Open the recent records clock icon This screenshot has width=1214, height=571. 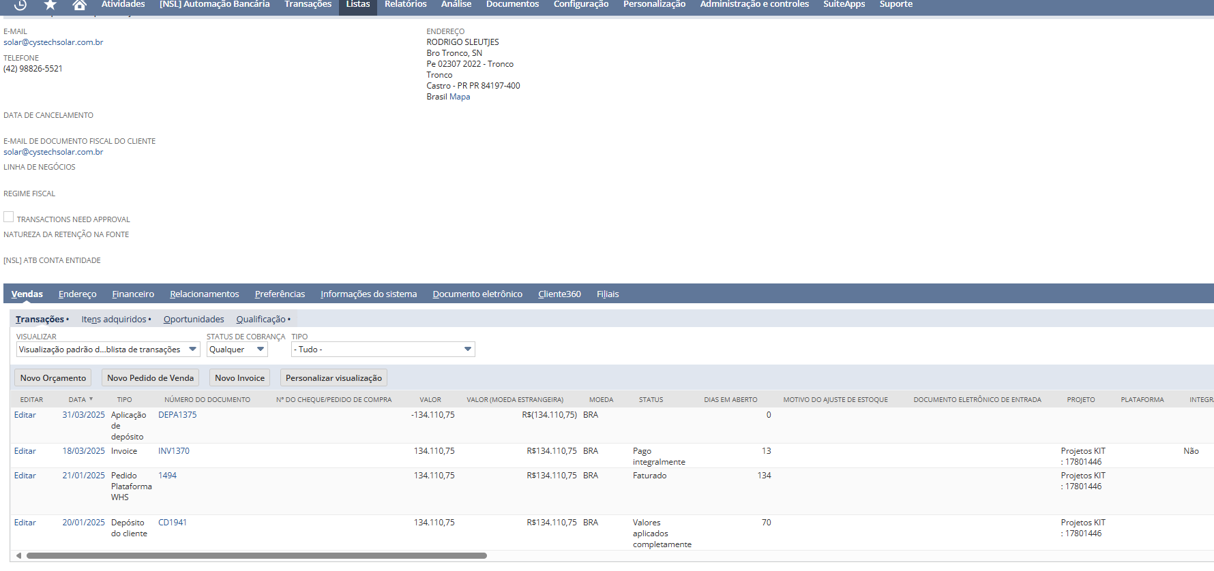click(x=20, y=5)
